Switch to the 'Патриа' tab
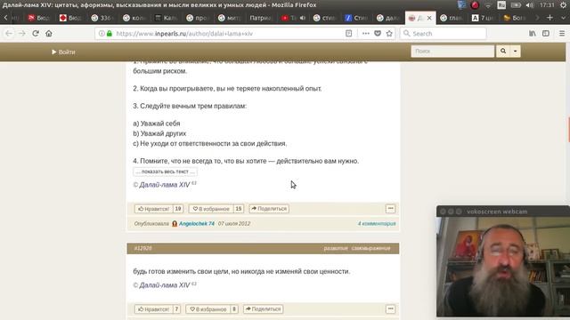570x320 pixels. 261,18
